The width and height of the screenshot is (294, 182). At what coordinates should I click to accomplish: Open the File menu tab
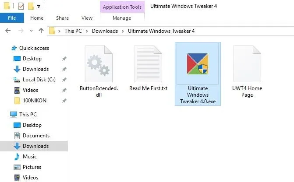(x=12, y=18)
